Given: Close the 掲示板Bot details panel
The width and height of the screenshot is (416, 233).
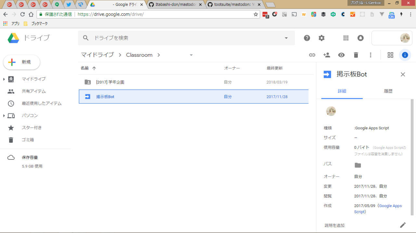Looking at the screenshot, I should pos(403,75).
